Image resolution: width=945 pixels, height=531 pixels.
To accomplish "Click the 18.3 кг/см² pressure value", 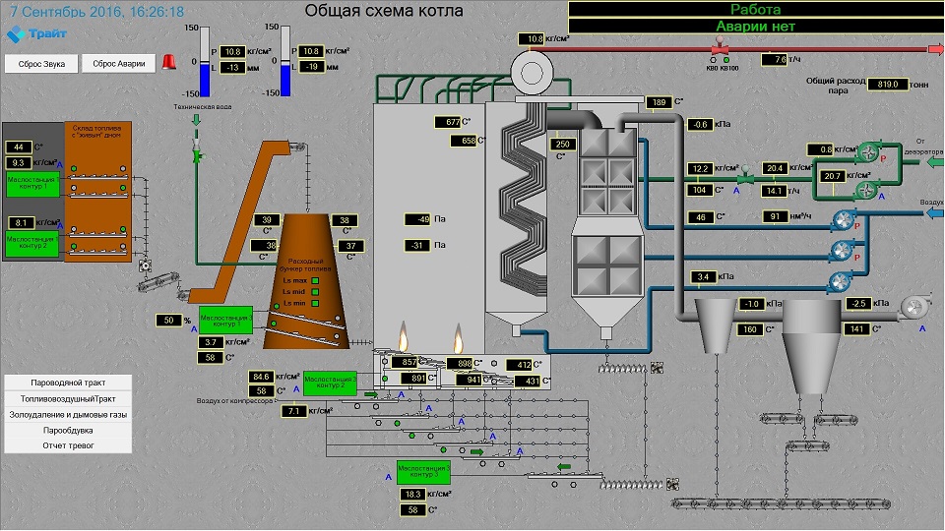I will pos(412,494).
